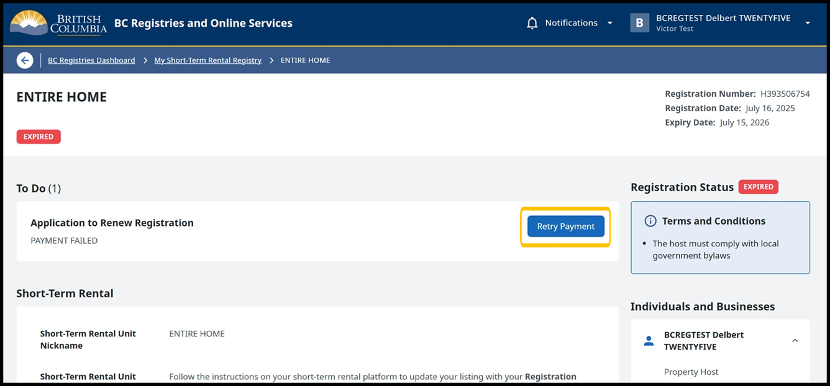Click BC Registries and Online Services title

tap(203, 23)
